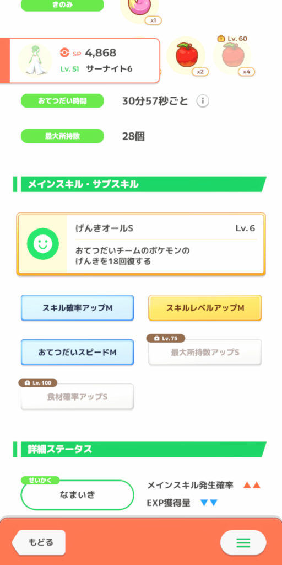The image size is (282, 565).
Task: Tap the locked Lv. 60 apple x4
Action: [232, 55]
